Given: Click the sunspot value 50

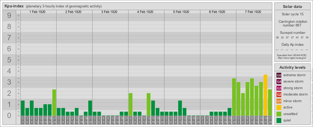Looking at the screenshot, I should point(307,38).
